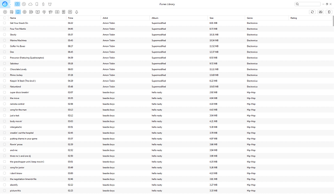
Task: Open the playlists list icon
Action: pyautogui.click(x=12, y=12)
